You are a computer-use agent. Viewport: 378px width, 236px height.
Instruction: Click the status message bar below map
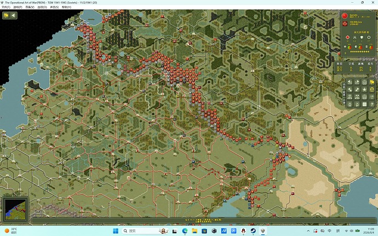click(x=204, y=220)
